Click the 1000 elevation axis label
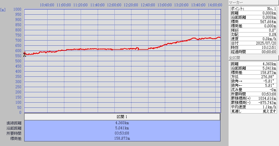This screenshot has width=279, height=146. (x=17, y=9)
